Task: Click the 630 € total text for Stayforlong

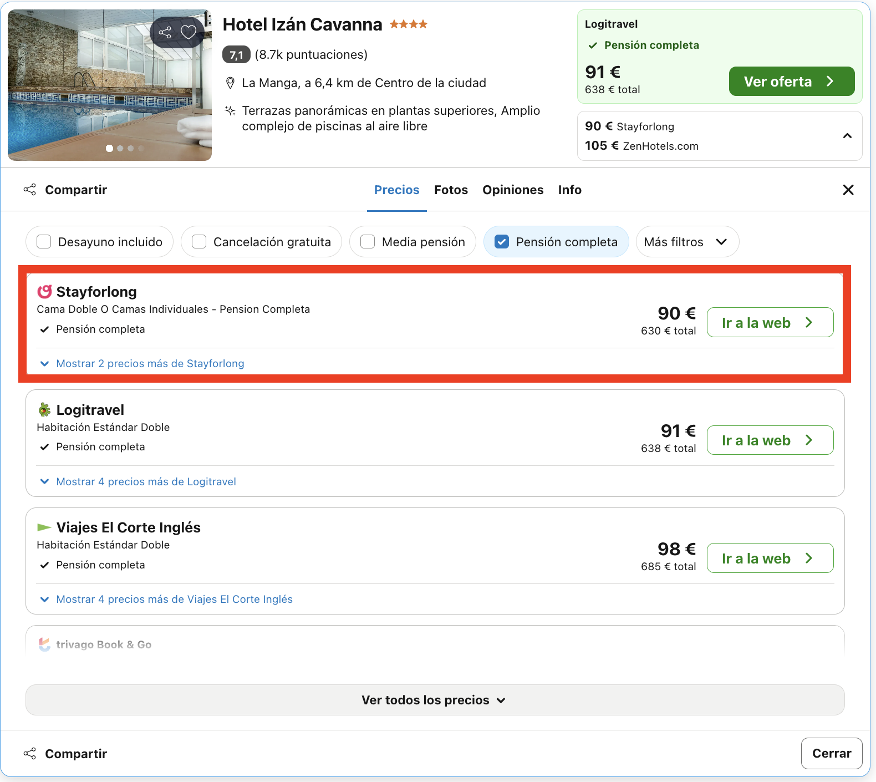Action: click(669, 331)
